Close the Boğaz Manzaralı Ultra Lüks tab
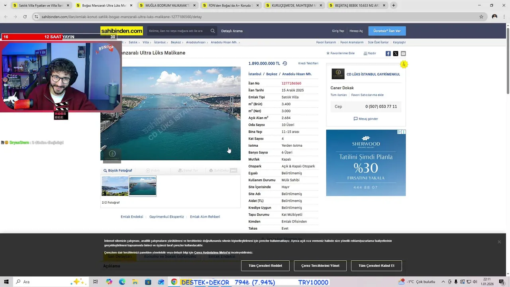The width and height of the screenshot is (510, 287). click(x=131, y=6)
